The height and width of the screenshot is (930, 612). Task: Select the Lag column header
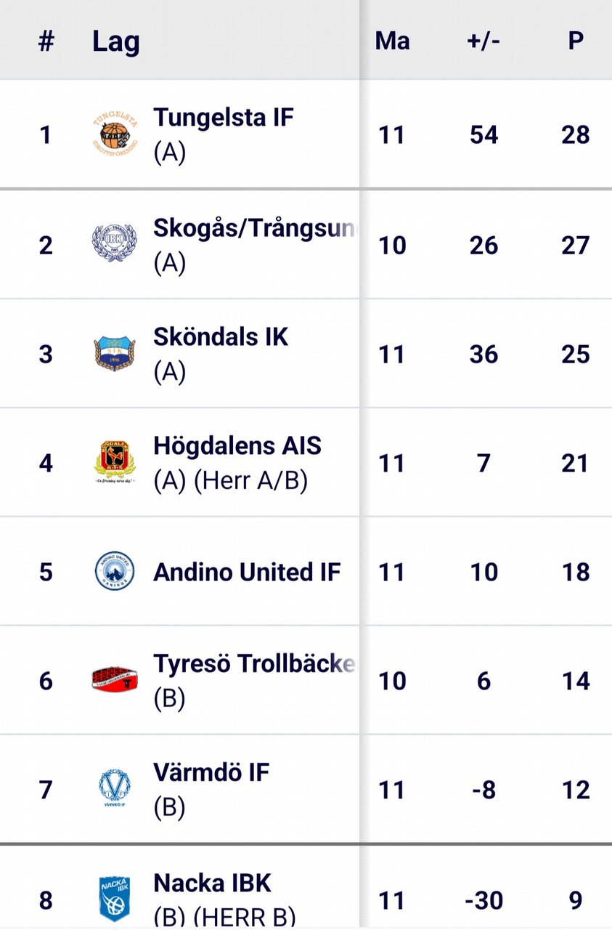click(115, 41)
